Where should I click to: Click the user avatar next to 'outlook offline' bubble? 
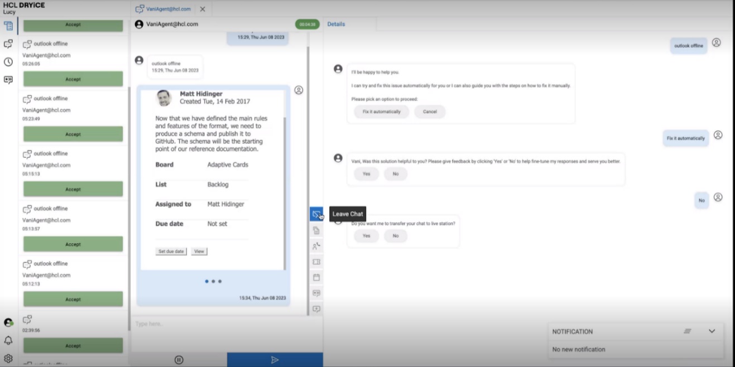pyautogui.click(x=717, y=42)
